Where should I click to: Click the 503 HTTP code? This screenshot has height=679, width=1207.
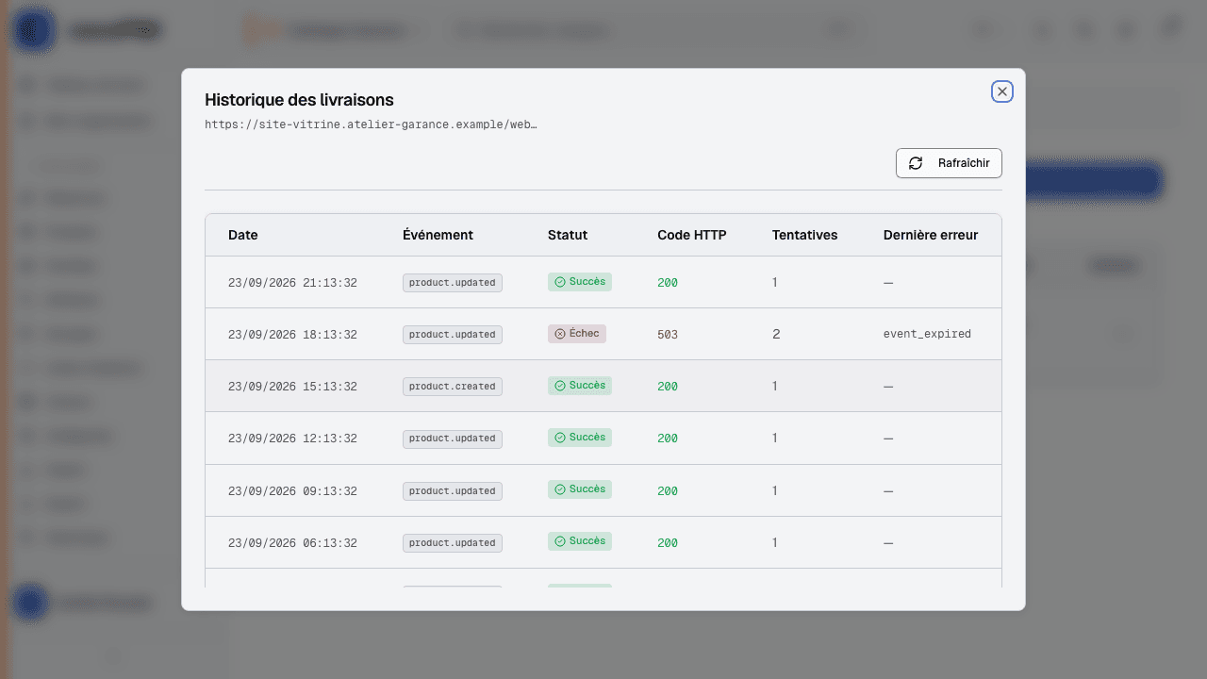click(x=668, y=335)
